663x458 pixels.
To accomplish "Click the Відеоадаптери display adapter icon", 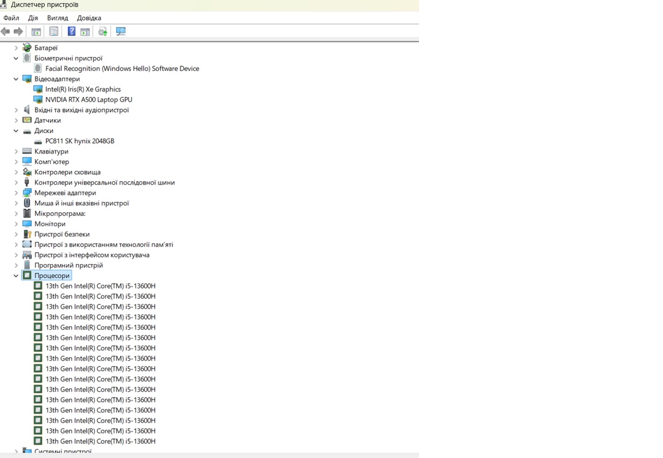I will pyautogui.click(x=27, y=79).
